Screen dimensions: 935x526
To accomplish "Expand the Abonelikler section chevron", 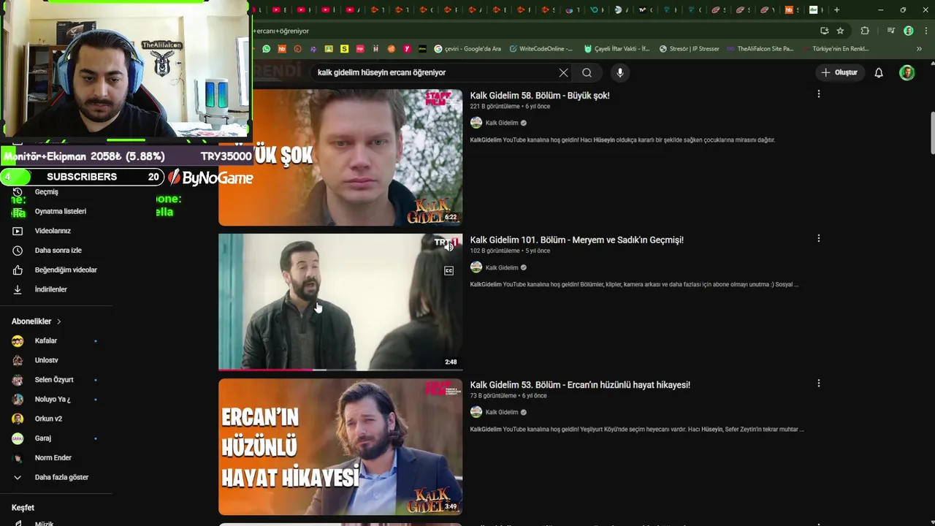I will [59, 321].
